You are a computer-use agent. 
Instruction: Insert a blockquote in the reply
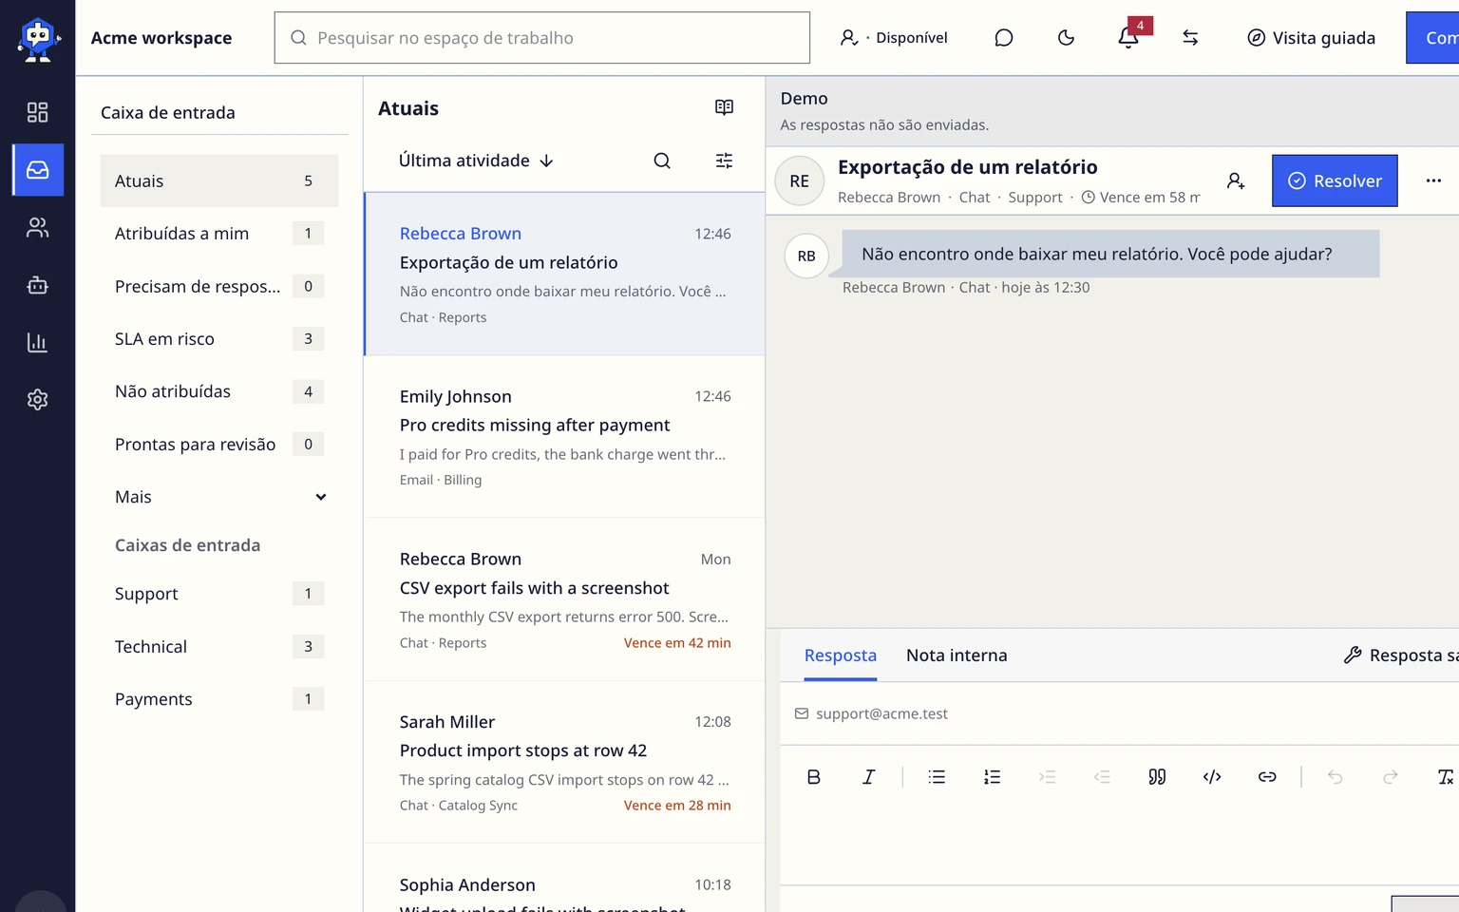tap(1157, 777)
